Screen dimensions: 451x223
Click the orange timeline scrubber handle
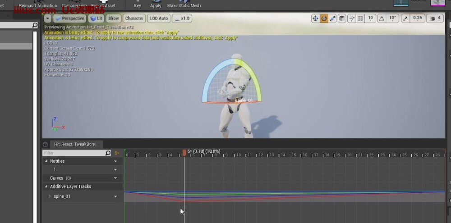184,153
